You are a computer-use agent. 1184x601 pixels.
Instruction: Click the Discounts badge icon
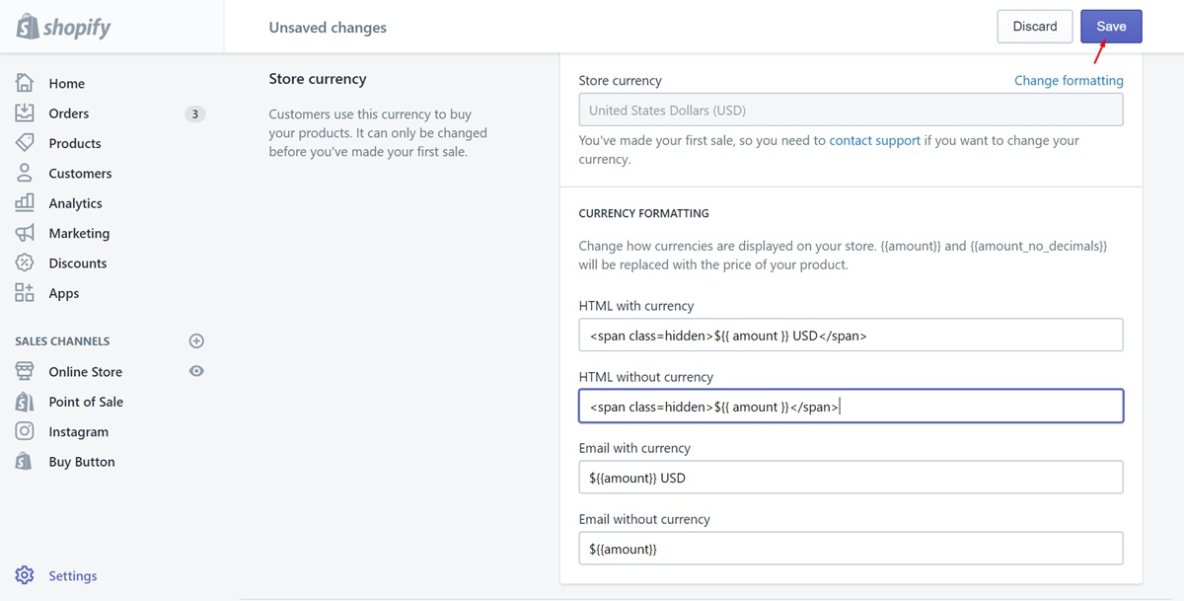[x=25, y=263]
